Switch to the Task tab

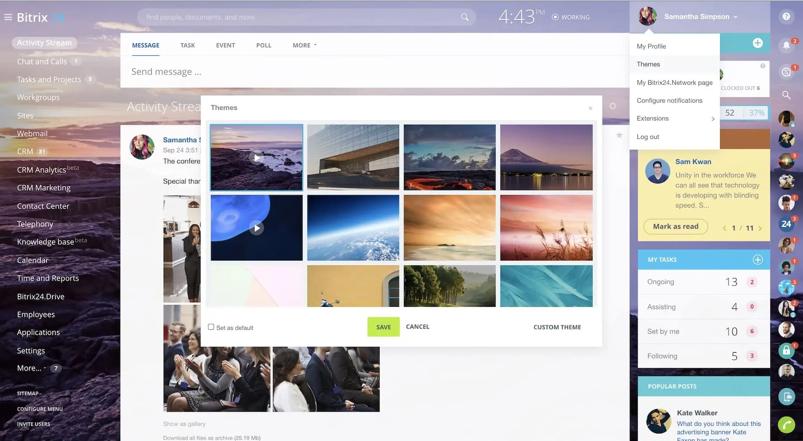(187, 45)
